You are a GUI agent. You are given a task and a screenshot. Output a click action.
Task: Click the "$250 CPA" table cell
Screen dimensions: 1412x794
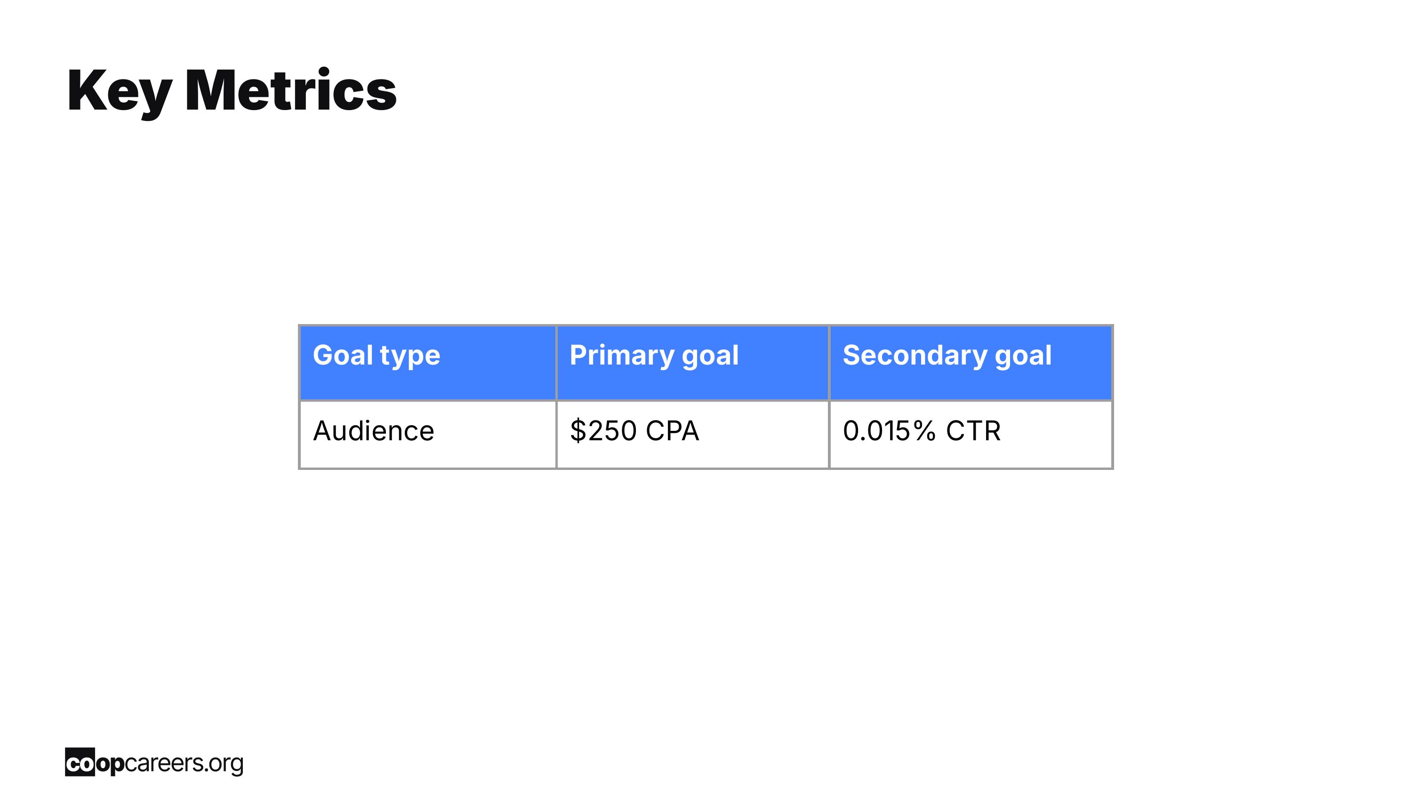[693, 435]
